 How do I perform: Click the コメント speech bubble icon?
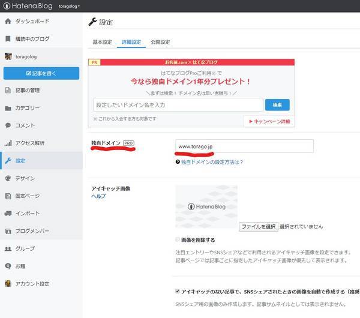coord(8,125)
